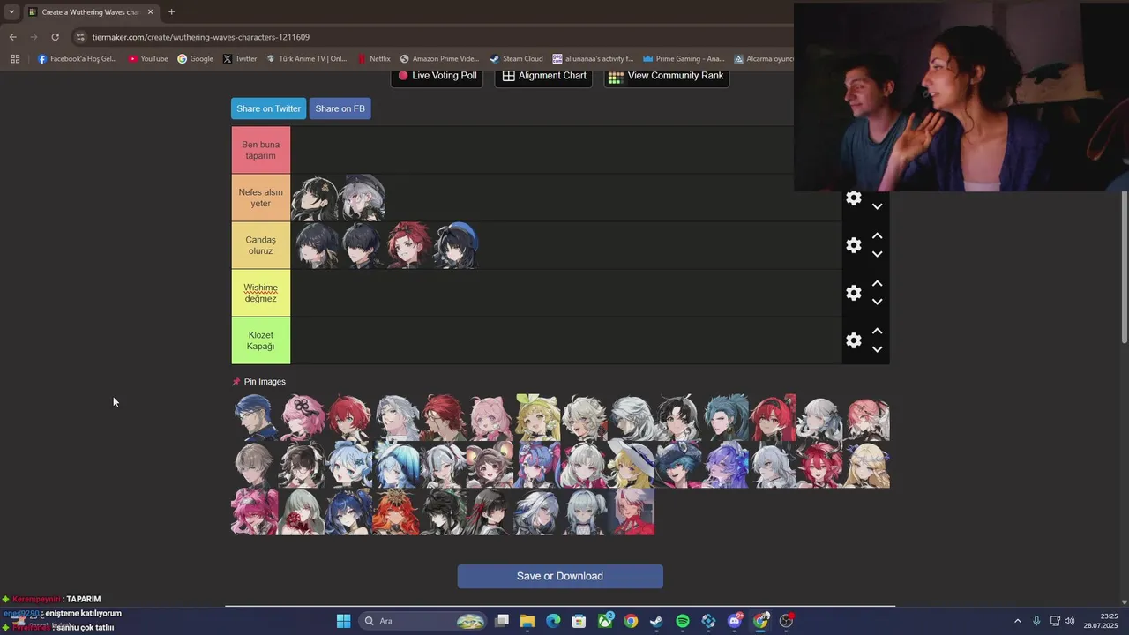The image size is (1129, 635).
Task: Click the page vertical scrollbar
Action: 1124,269
